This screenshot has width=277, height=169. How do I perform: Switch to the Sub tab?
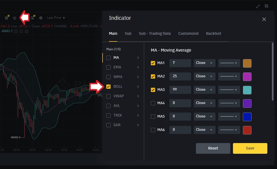coord(128,33)
